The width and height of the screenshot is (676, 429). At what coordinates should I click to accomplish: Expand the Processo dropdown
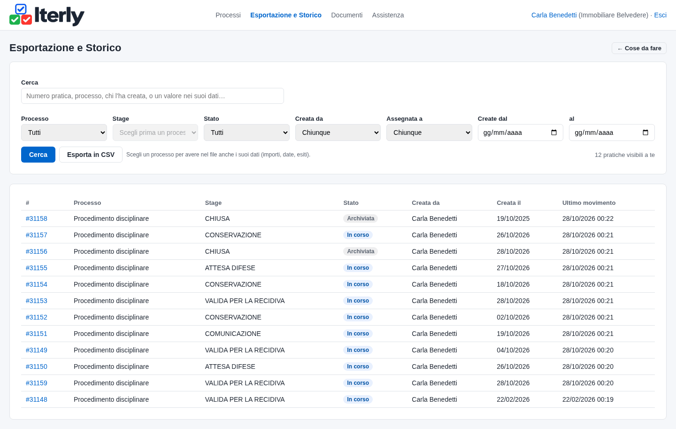(64, 133)
